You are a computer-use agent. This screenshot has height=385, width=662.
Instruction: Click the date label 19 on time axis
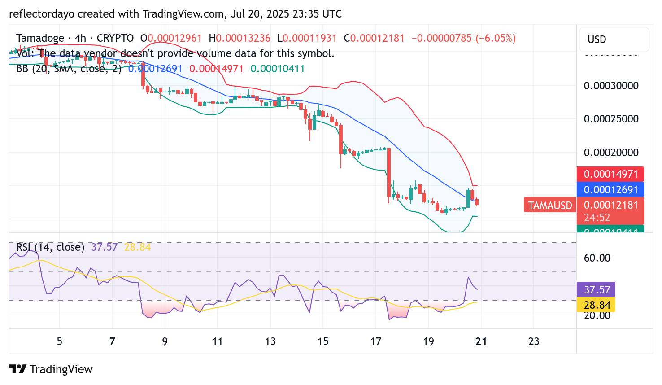[428, 341]
